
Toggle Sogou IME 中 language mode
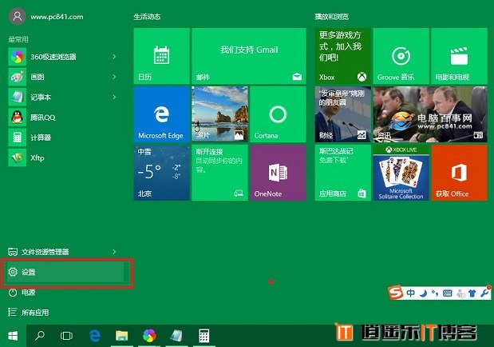coord(410,293)
